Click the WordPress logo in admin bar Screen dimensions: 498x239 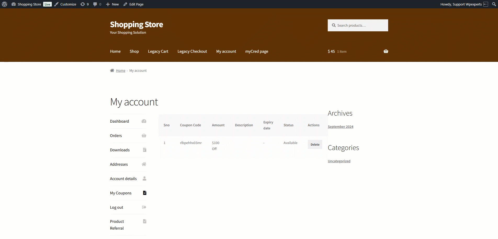click(x=4, y=4)
